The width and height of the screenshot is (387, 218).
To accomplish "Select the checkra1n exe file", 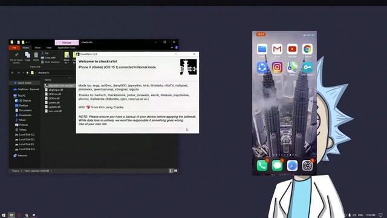I will point(59,85).
